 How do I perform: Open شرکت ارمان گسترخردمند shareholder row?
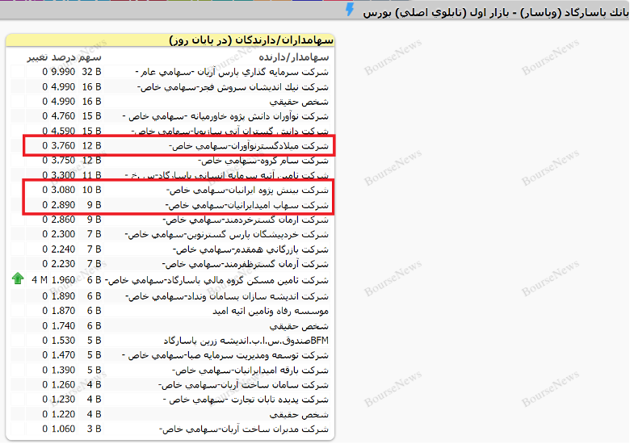pos(246,220)
